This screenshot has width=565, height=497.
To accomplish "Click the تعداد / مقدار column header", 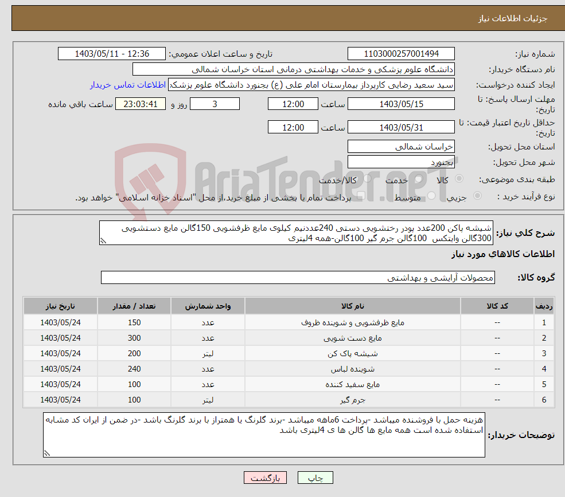I will click(134, 306).
